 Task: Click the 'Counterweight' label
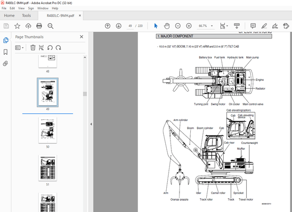tap(249, 143)
